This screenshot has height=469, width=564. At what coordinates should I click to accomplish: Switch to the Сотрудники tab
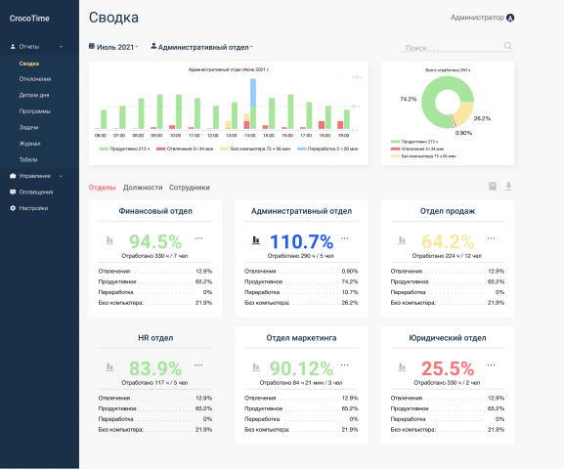[x=190, y=188]
